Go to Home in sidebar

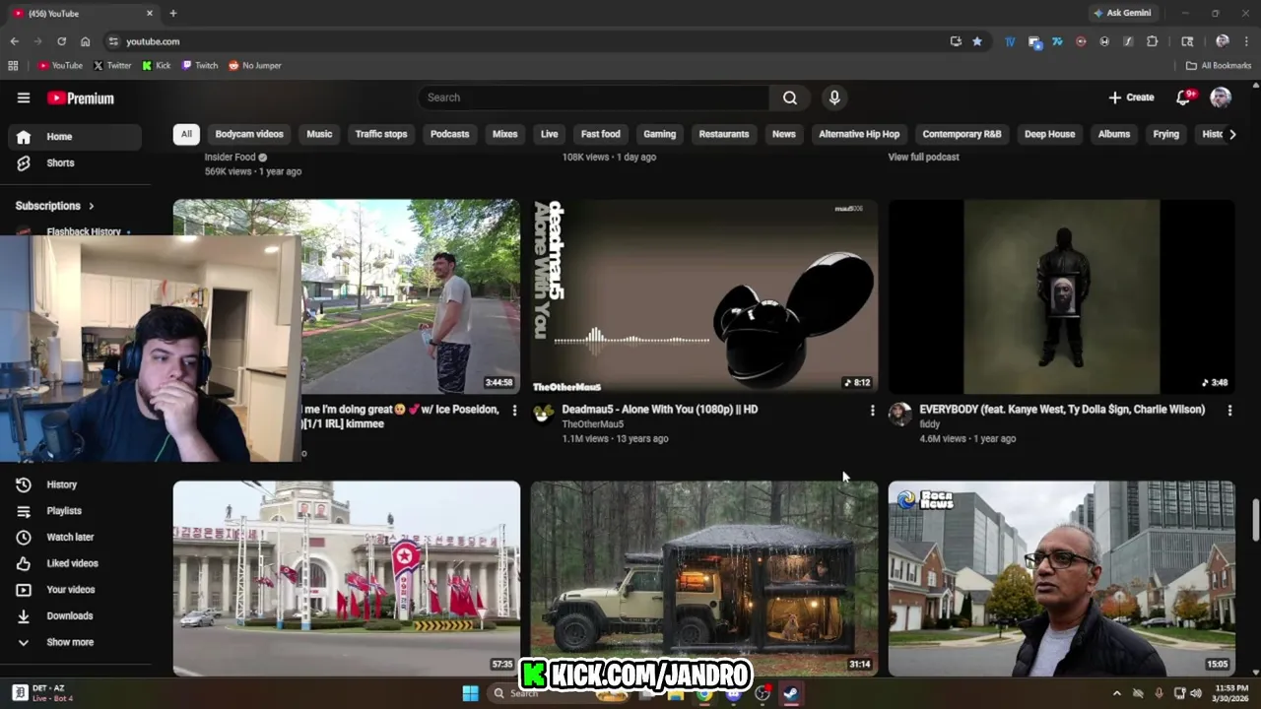click(x=74, y=137)
